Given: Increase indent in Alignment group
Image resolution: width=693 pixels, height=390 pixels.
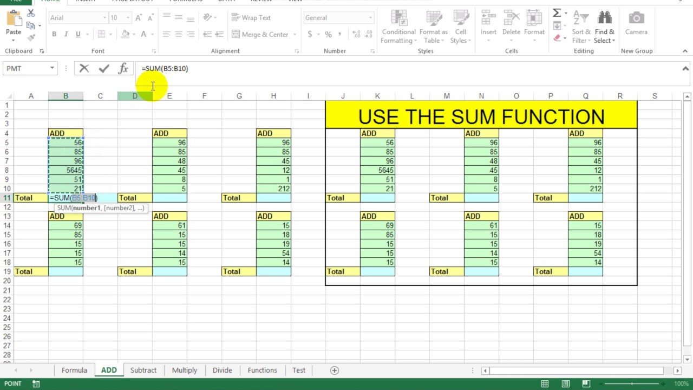Looking at the screenshot, I should click(x=219, y=34).
